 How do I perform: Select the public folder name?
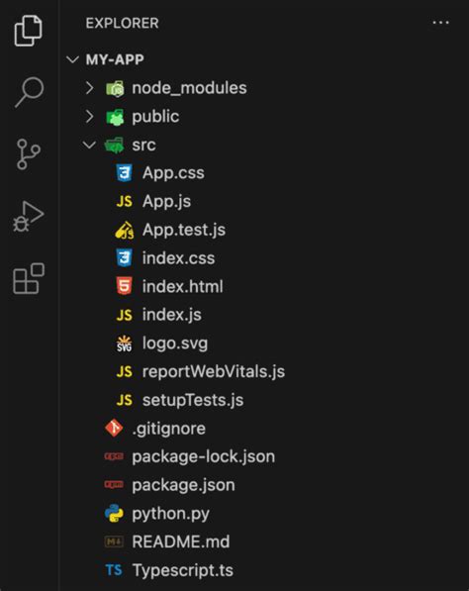tap(155, 117)
